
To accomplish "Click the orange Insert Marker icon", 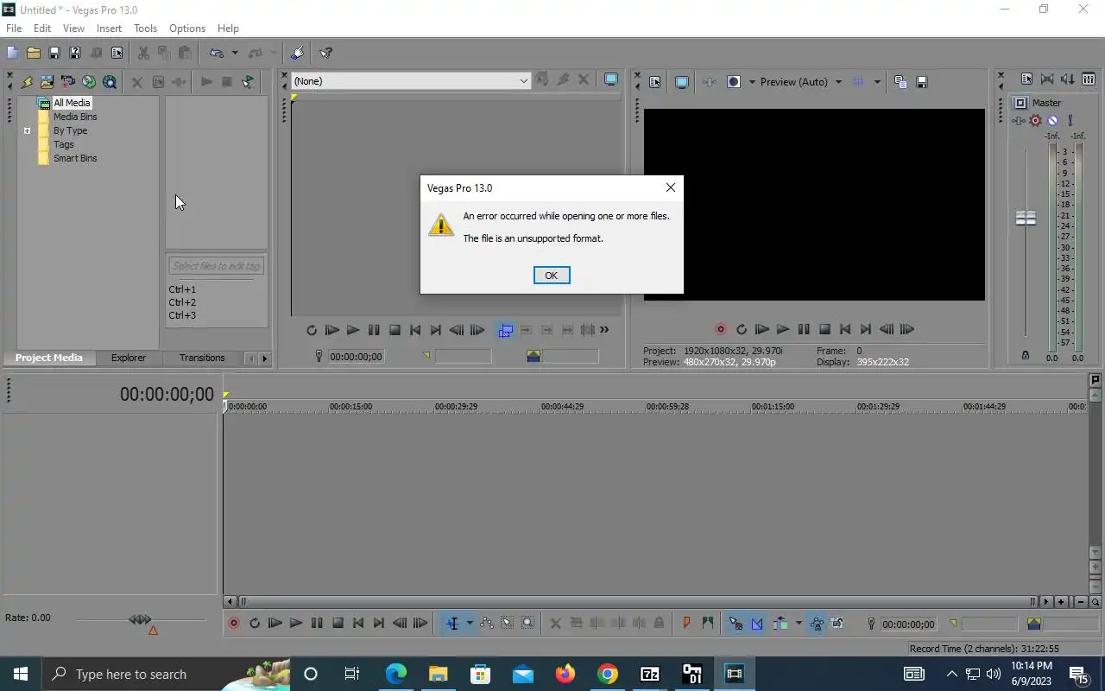I will [686, 623].
